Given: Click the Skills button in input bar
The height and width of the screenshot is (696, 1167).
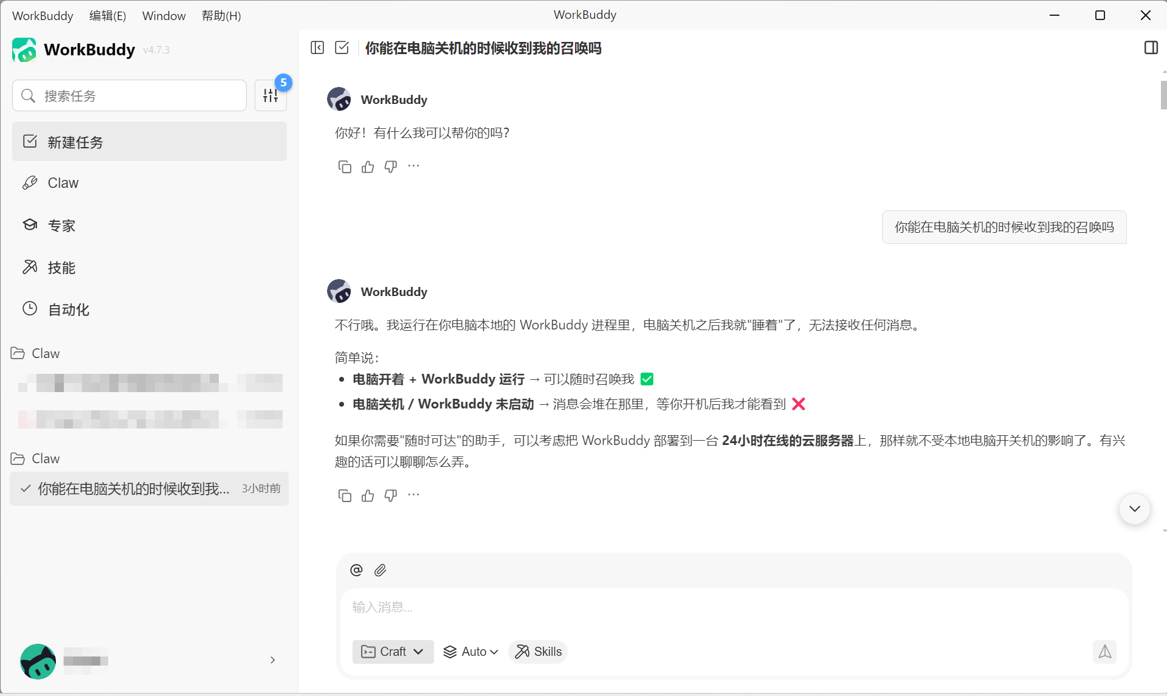Looking at the screenshot, I should coord(538,652).
